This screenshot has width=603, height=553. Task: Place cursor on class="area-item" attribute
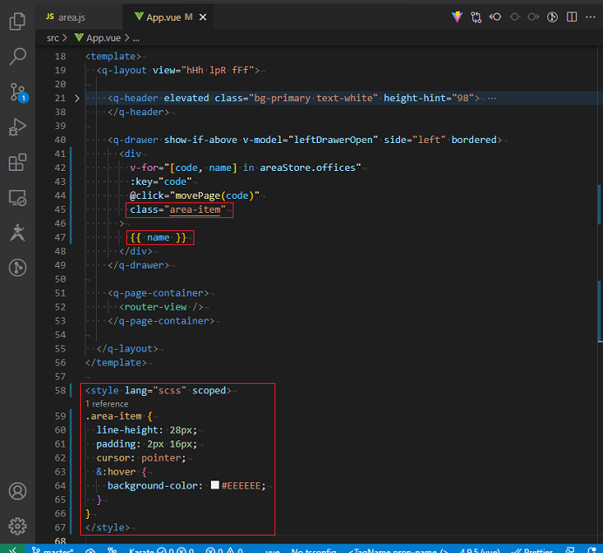coord(178,209)
